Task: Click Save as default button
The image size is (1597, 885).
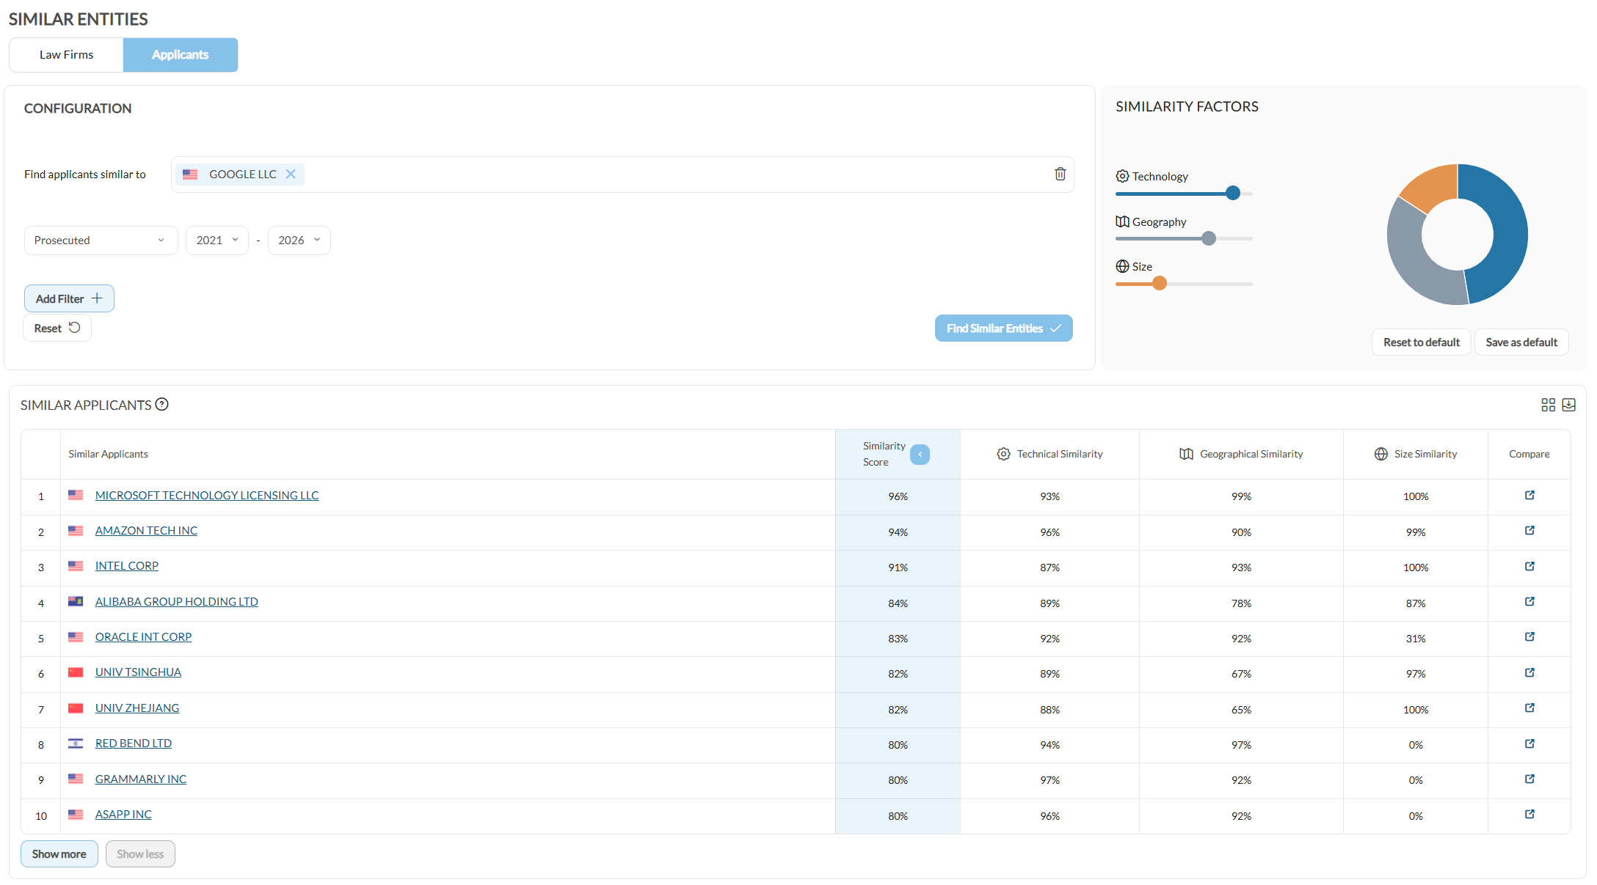Action: [x=1521, y=342]
